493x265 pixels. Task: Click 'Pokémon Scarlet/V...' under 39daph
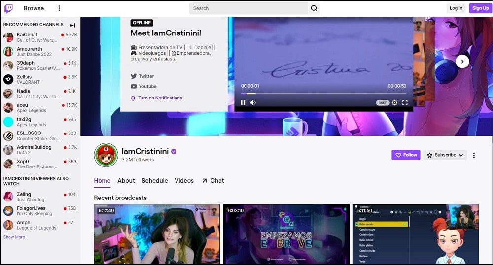[38, 68]
